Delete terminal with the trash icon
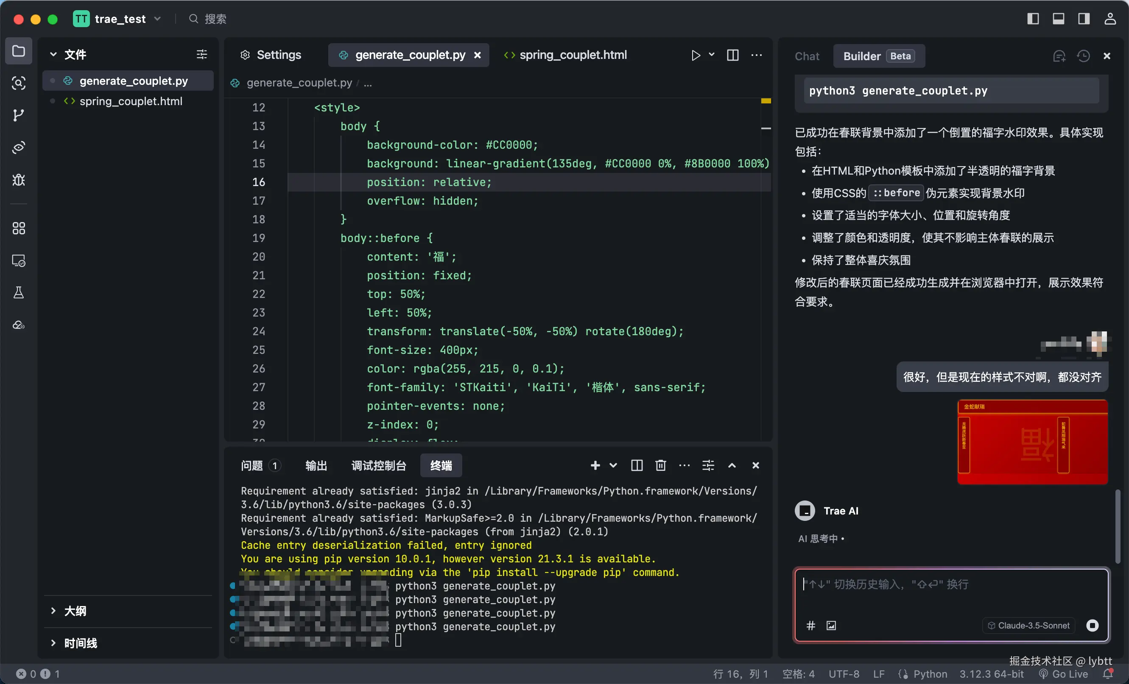The image size is (1129, 684). click(660, 466)
